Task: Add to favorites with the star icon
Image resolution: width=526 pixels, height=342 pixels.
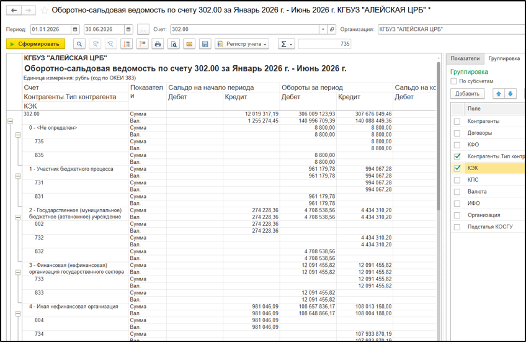Action: pyautogui.click(x=44, y=11)
